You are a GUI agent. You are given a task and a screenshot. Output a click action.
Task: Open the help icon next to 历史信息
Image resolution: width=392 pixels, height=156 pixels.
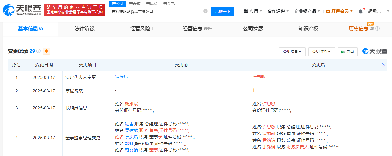pyautogui.click(x=377, y=29)
